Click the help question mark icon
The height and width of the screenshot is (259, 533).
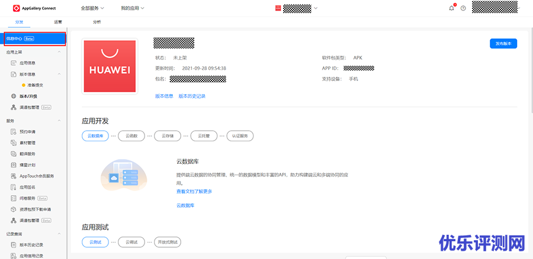463,8
